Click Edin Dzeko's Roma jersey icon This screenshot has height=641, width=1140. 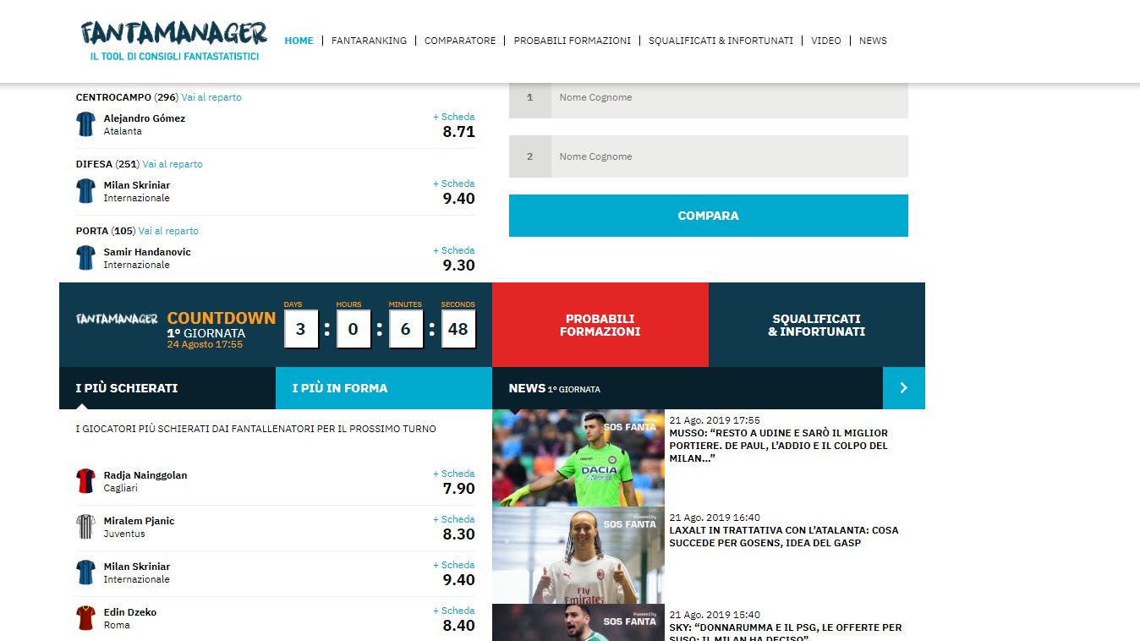pos(85,618)
